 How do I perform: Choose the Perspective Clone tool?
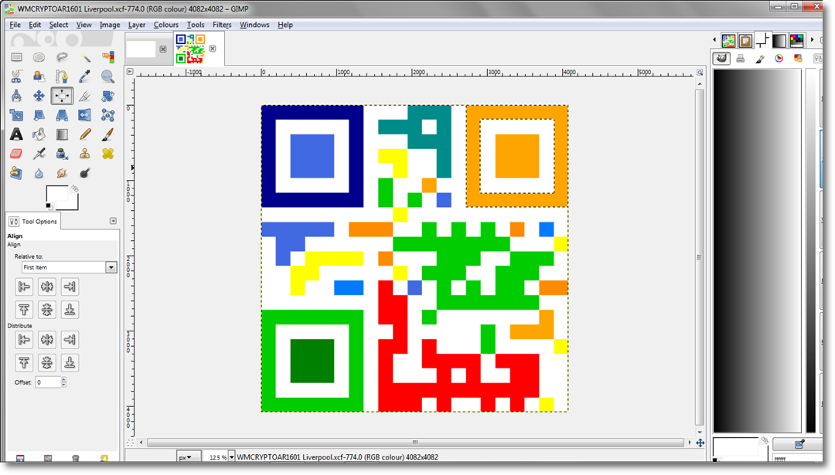pos(16,173)
